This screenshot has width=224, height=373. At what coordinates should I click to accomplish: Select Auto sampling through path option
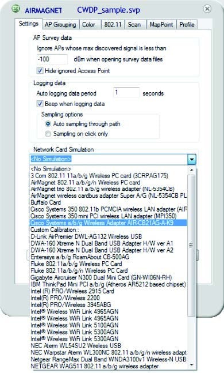(48, 124)
